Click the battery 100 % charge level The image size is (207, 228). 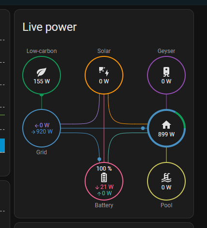tap(104, 169)
